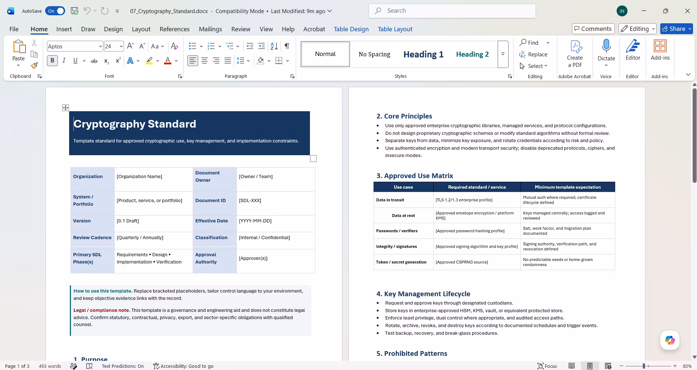The height and width of the screenshot is (370, 697).
Task: Open the Editor proofing tool
Action: (x=633, y=50)
